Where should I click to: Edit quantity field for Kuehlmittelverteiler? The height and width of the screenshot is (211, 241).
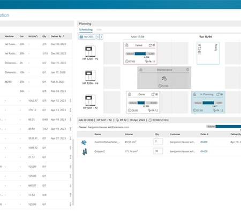158,142
